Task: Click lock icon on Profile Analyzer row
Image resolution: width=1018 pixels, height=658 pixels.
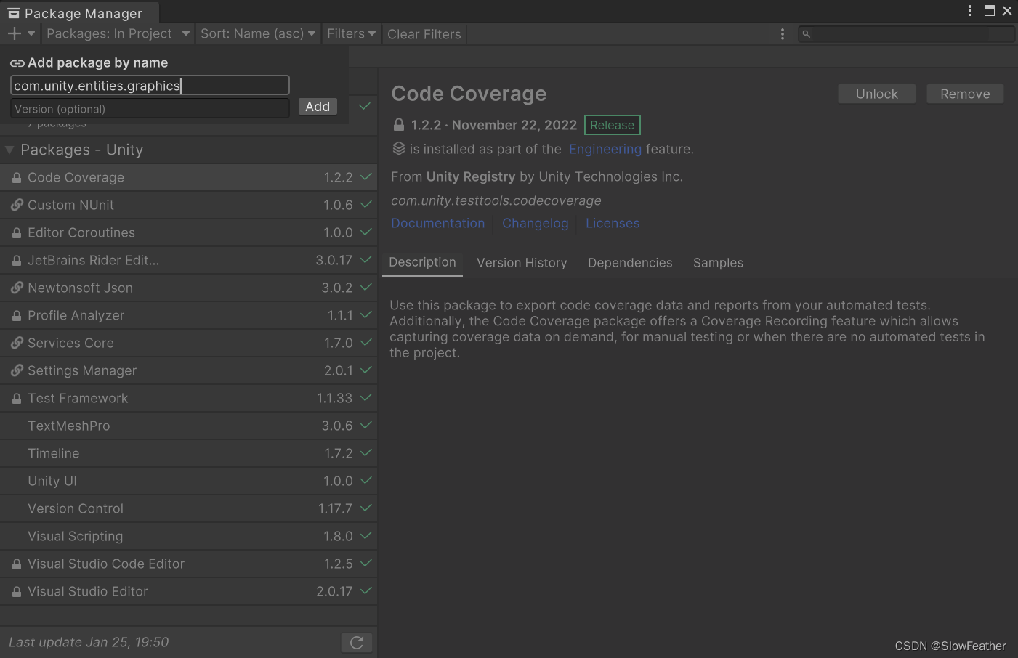Action: [x=17, y=315]
